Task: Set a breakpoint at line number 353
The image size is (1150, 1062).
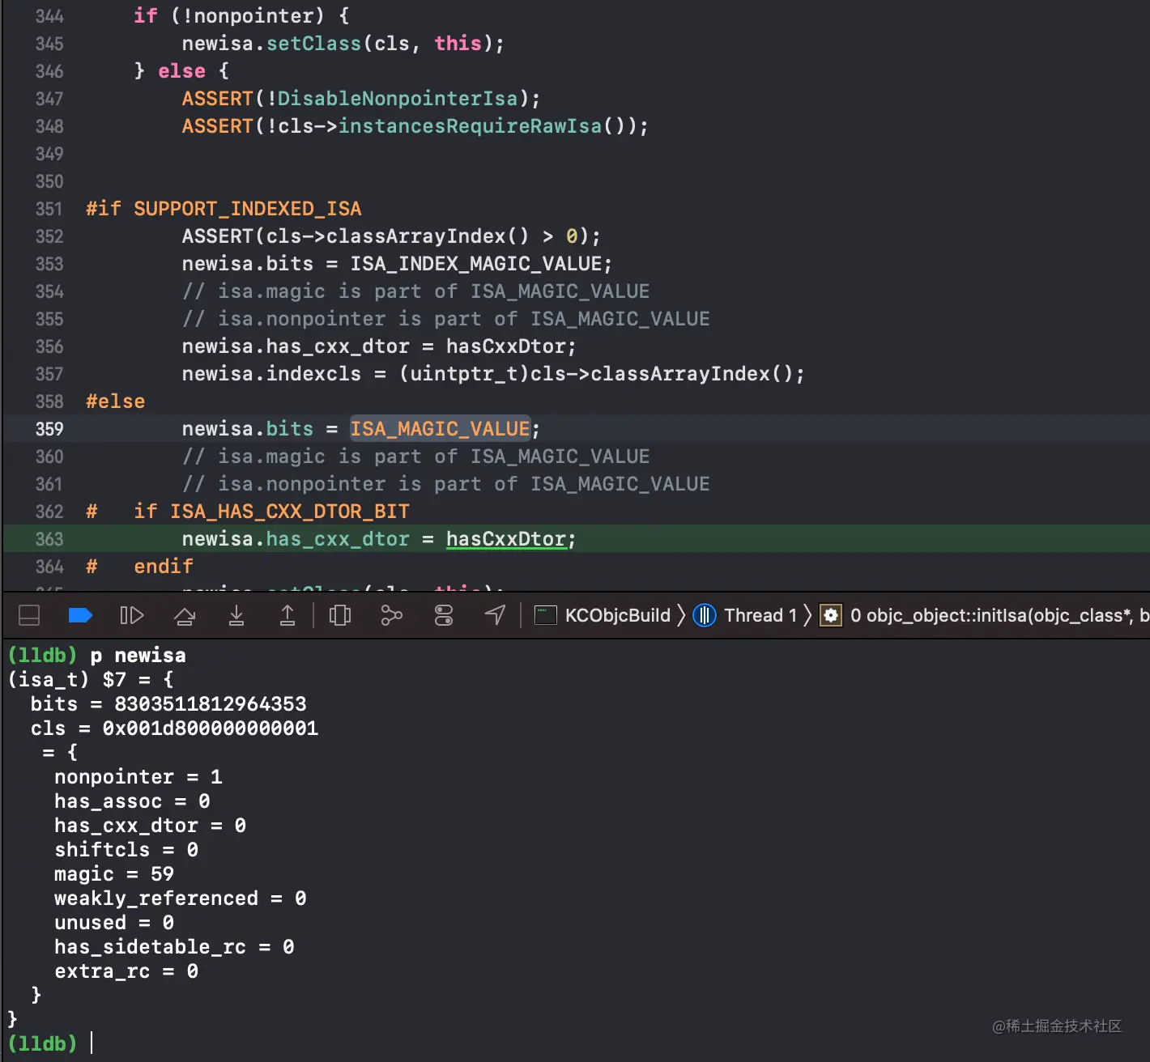Action: pos(49,264)
